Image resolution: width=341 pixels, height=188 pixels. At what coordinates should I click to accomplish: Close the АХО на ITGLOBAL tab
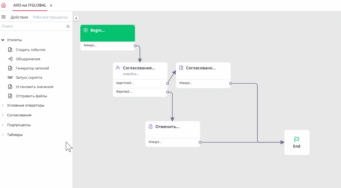tap(51, 5)
